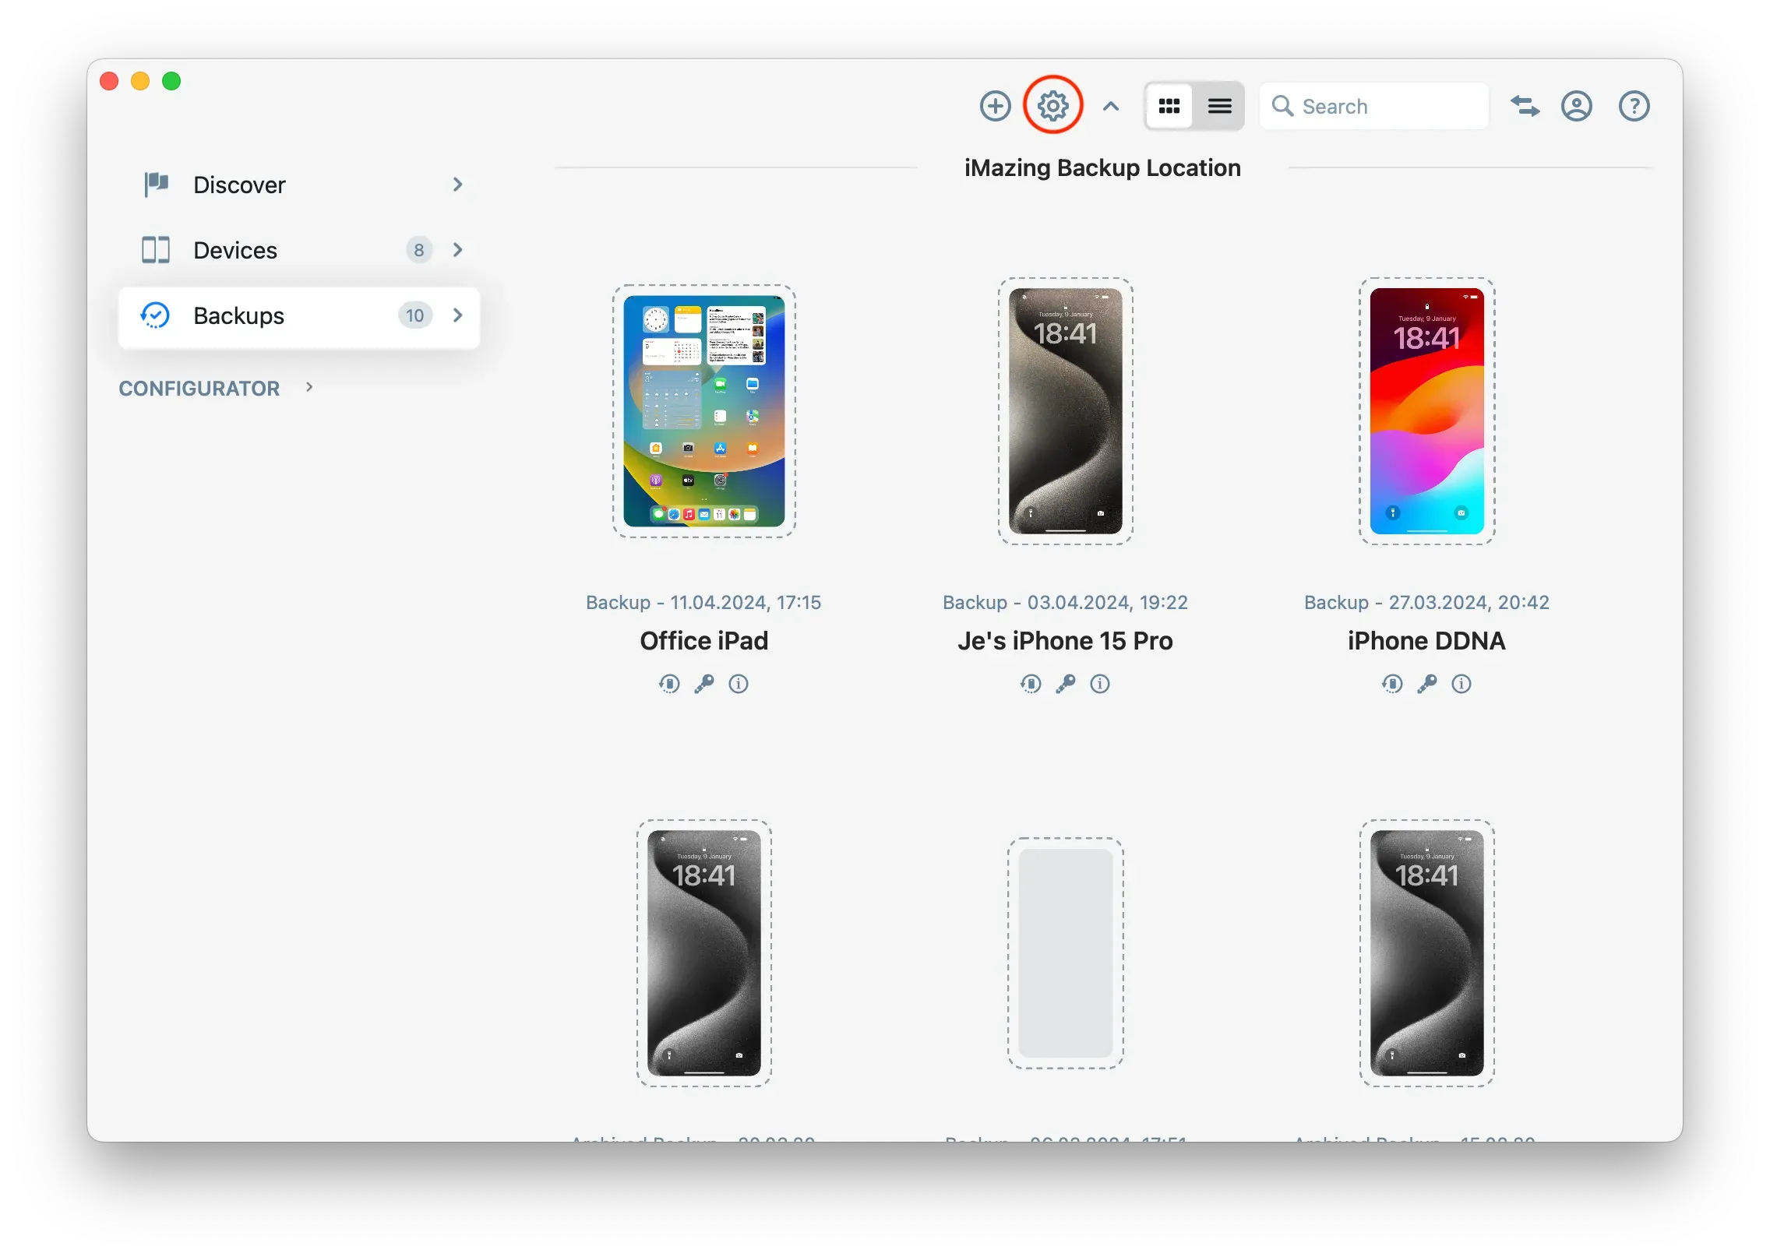Click the Search field
The image size is (1770, 1257).
[x=1374, y=106]
